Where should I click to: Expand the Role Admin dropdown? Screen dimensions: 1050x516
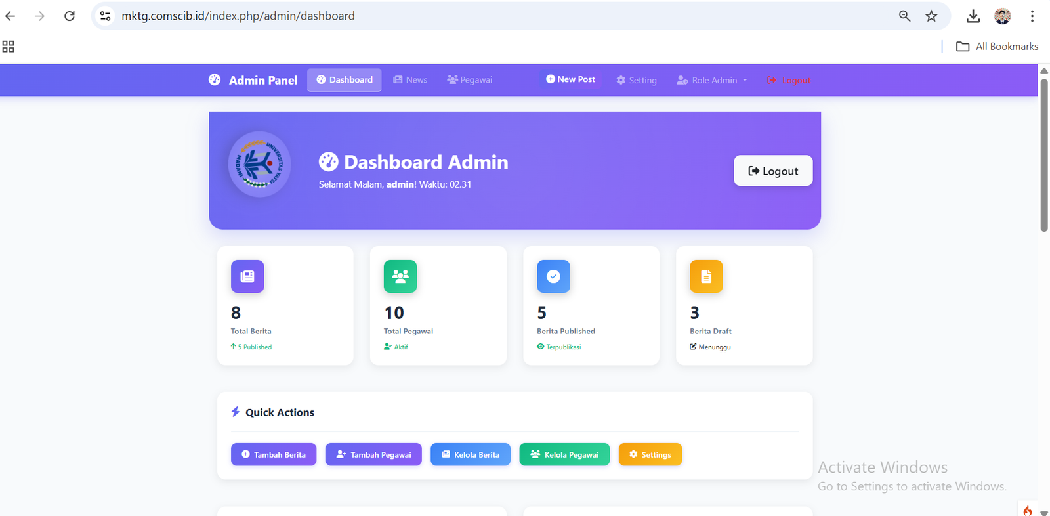click(x=712, y=80)
